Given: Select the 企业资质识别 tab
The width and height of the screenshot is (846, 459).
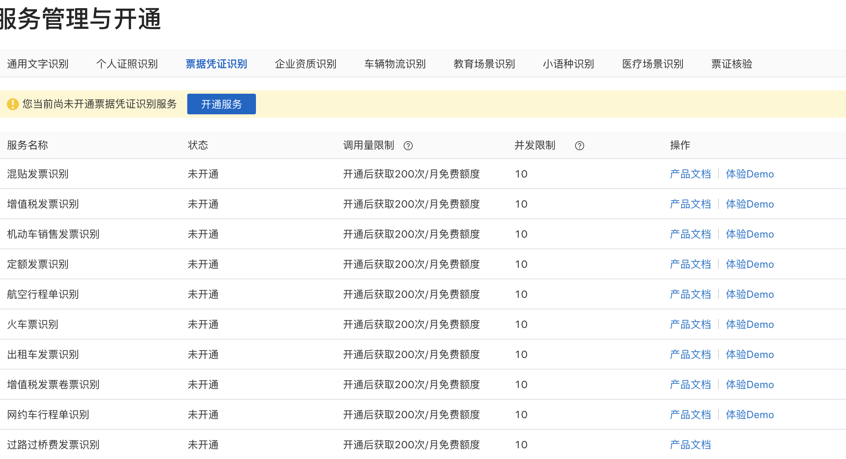Looking at the screenshot, I should [306, 64].
